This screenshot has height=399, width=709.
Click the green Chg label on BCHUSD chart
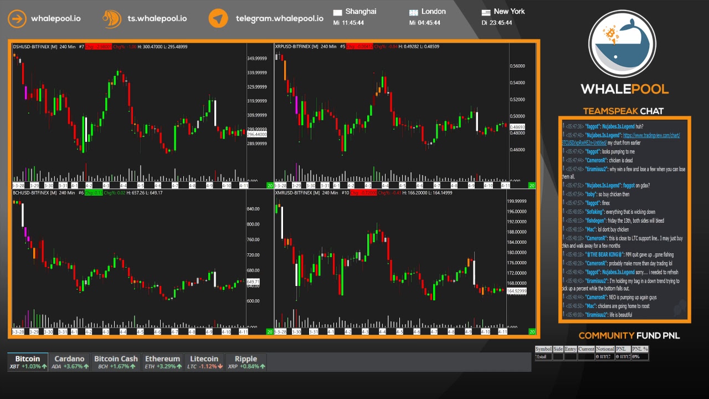pos(94,193)
